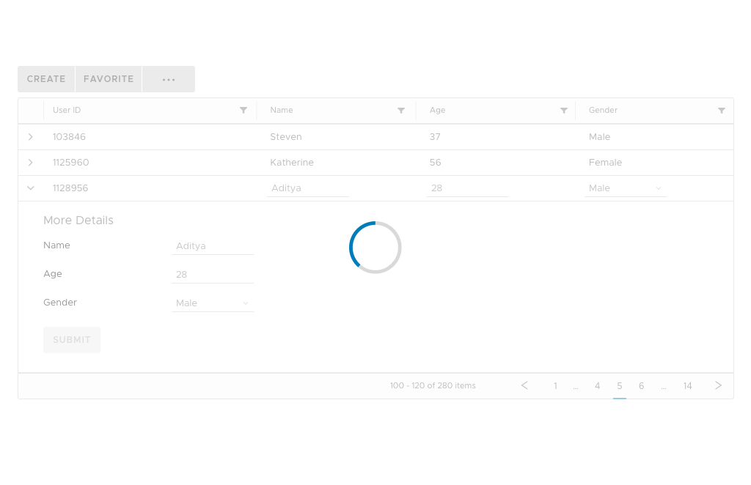Open the Gender column filter

[722, 111]
